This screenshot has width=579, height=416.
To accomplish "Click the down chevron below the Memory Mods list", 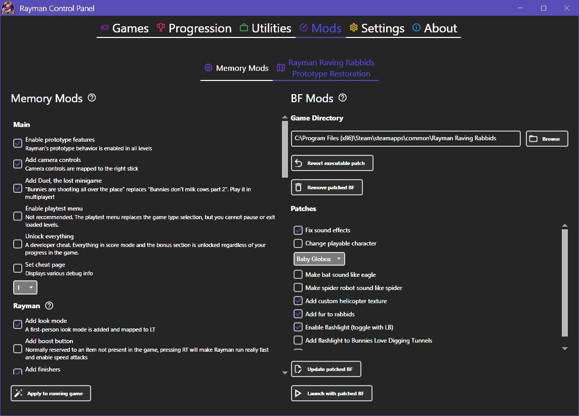I will click(x=284, y=372).
